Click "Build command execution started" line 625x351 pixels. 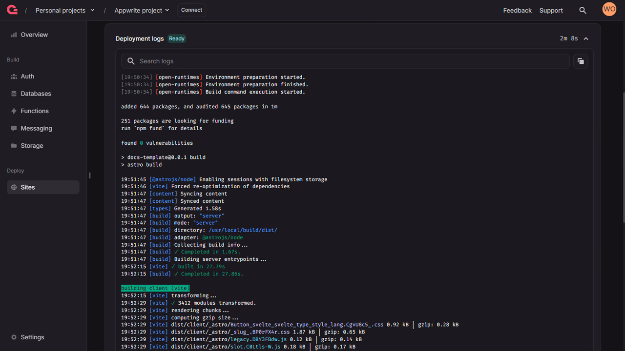(213, 92)
